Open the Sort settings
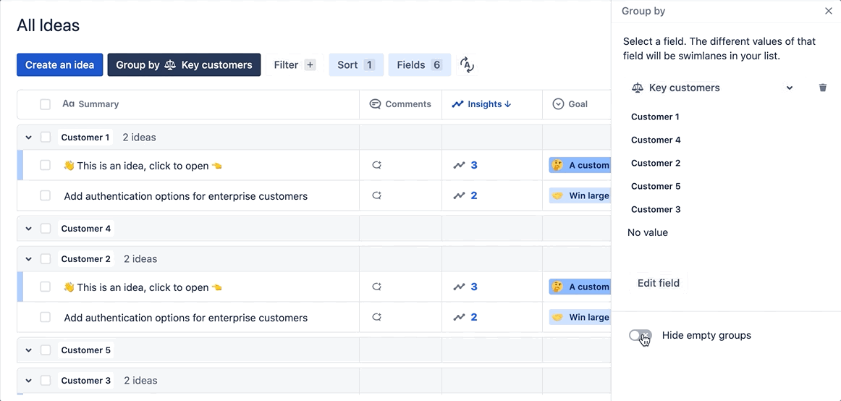This screenshot has width=841, height=401. click(356, 65)
